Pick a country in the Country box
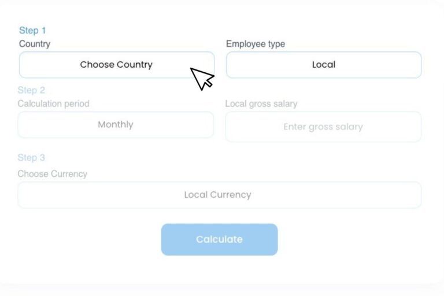Viewport: 444px width, 296px height. tap(116, 65)
